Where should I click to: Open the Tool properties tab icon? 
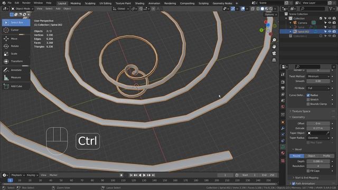[283, 74]
